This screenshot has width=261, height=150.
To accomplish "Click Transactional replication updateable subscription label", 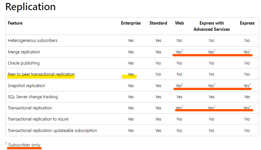I will [x=52, y=131].
